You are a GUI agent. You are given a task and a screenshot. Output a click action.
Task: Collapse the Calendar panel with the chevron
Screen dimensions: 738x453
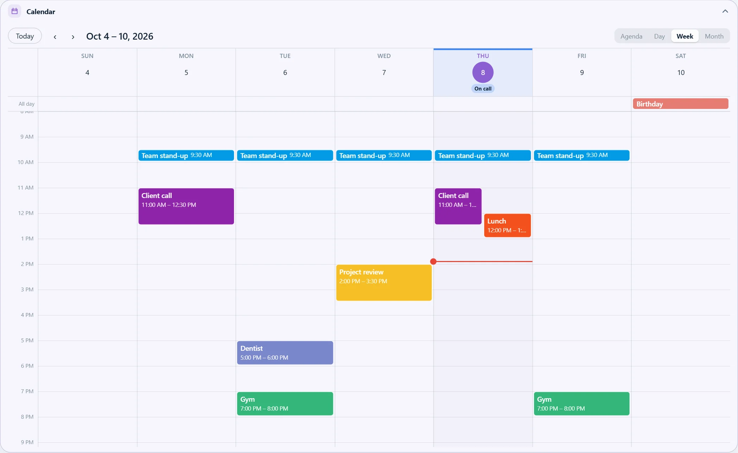(x=725, y=11)
